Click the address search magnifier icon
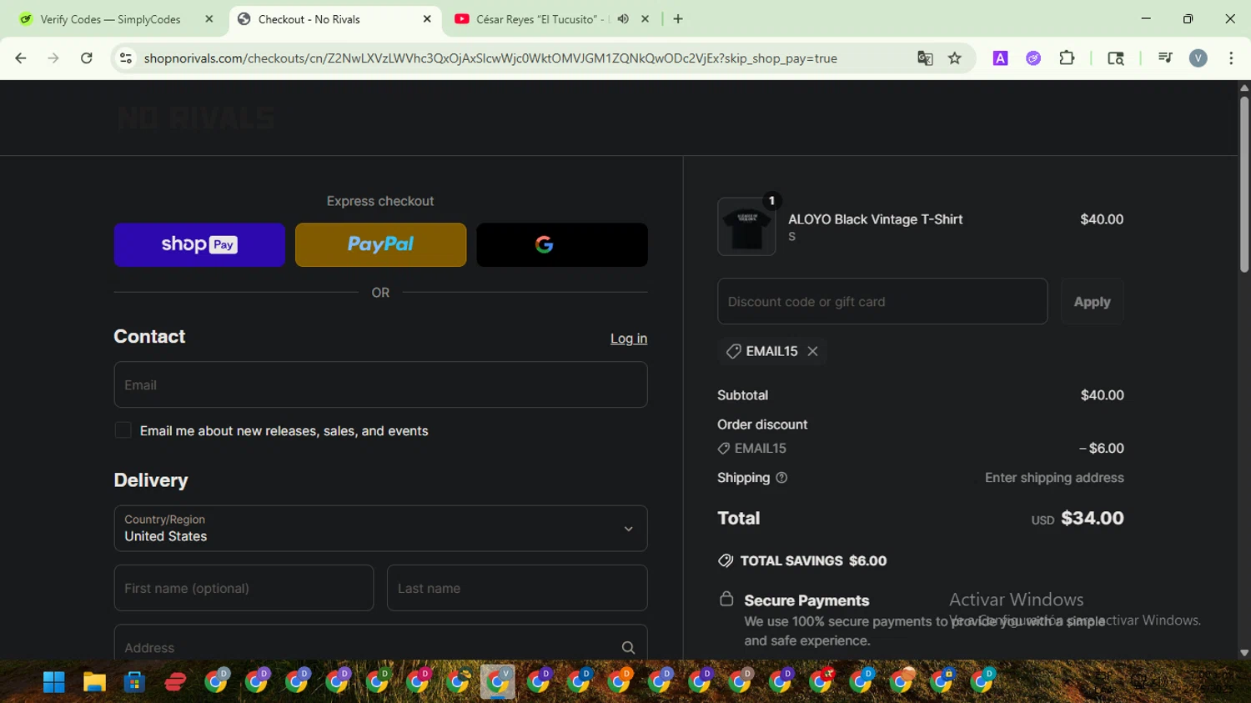1251x703 pixels. tap(628, 648)
